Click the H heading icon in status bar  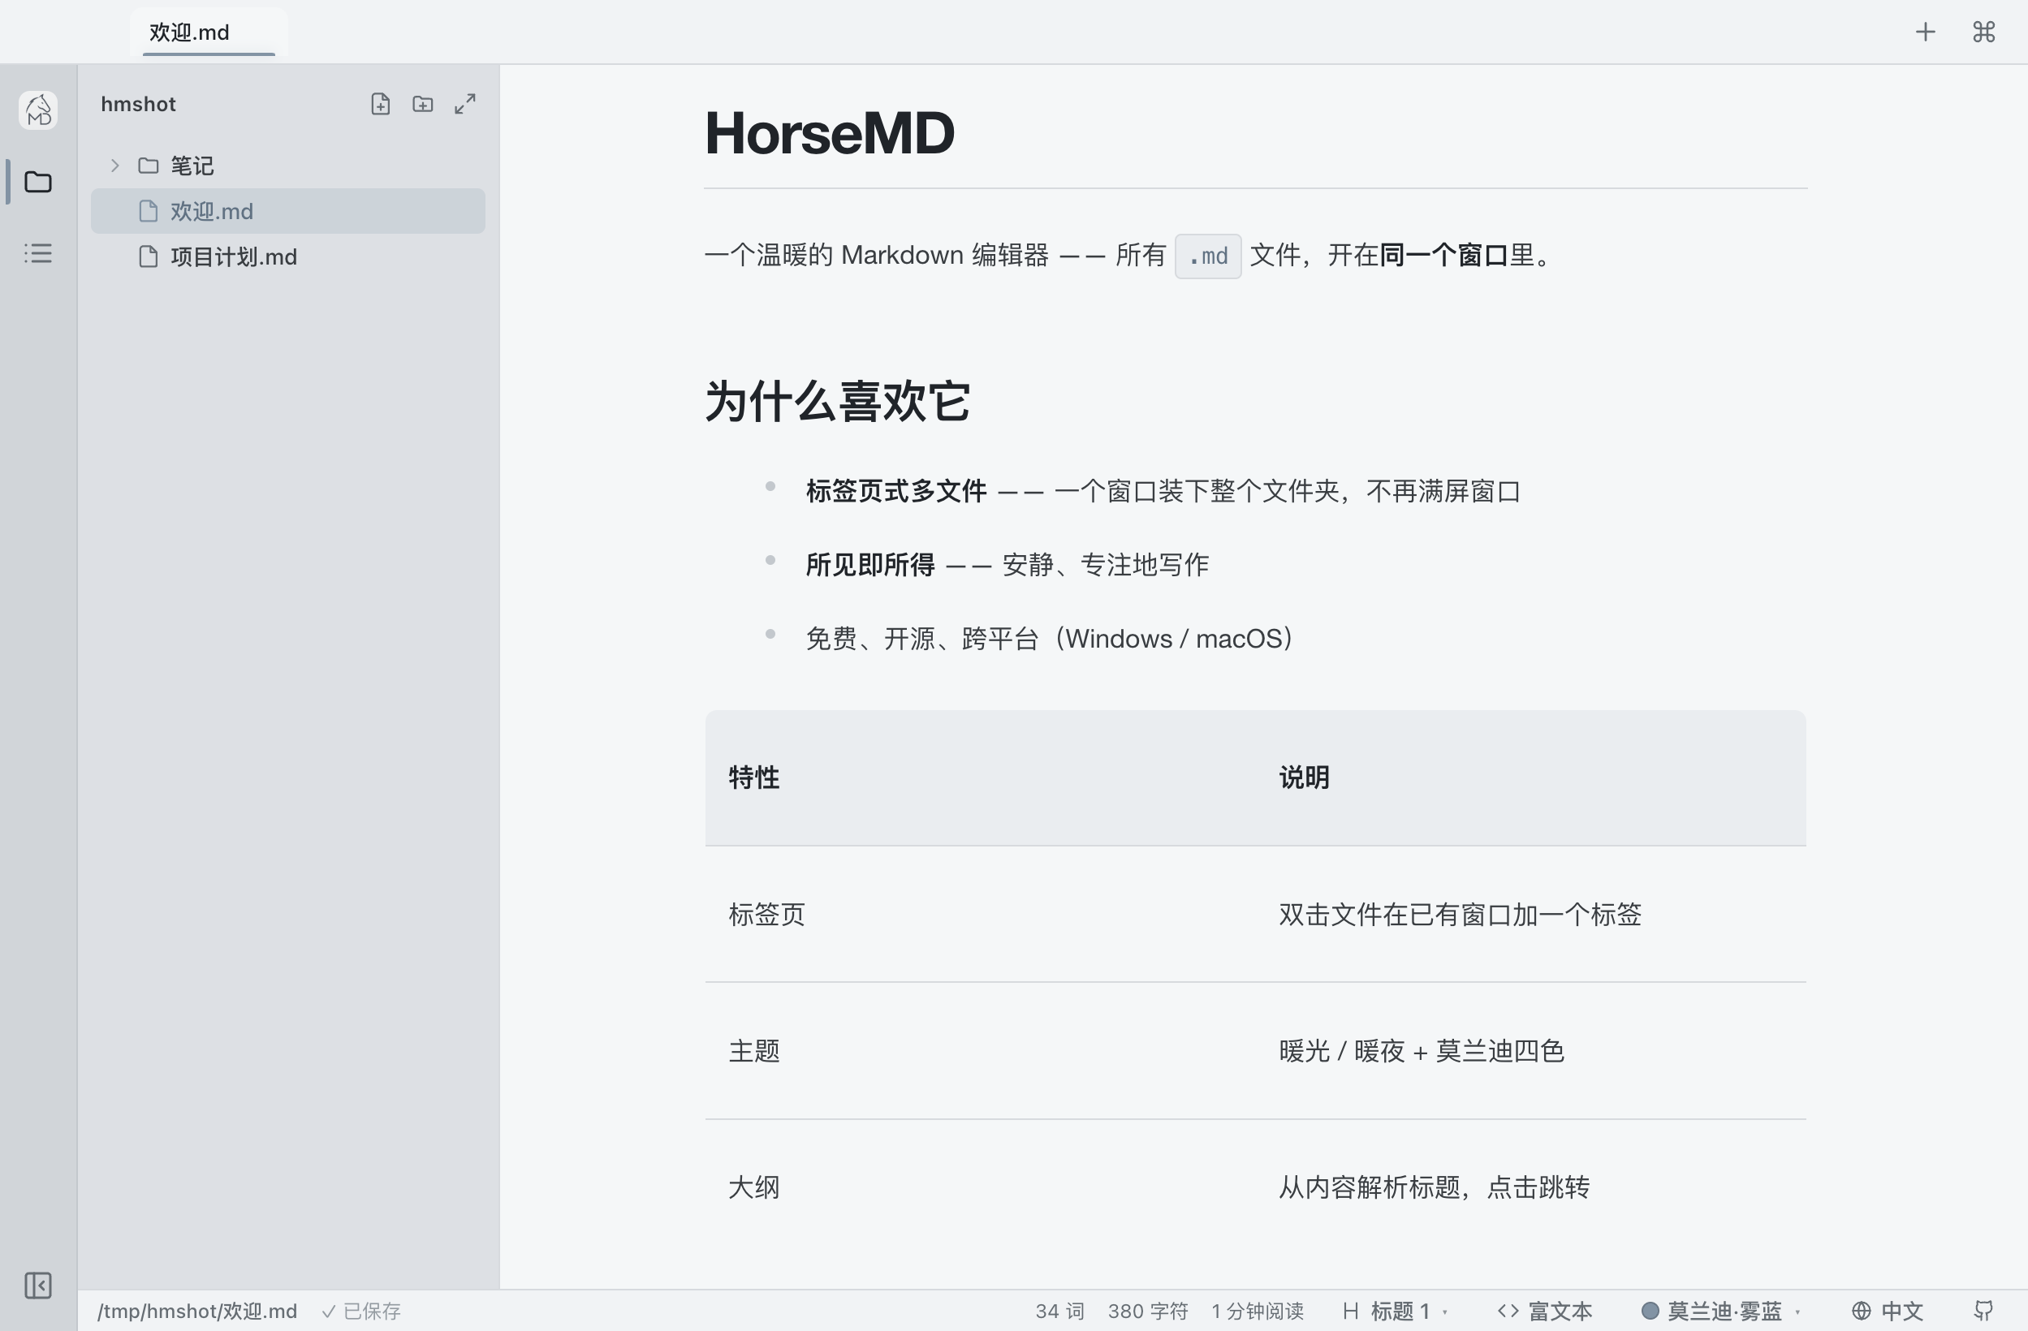click(x=1351, y=1311)
